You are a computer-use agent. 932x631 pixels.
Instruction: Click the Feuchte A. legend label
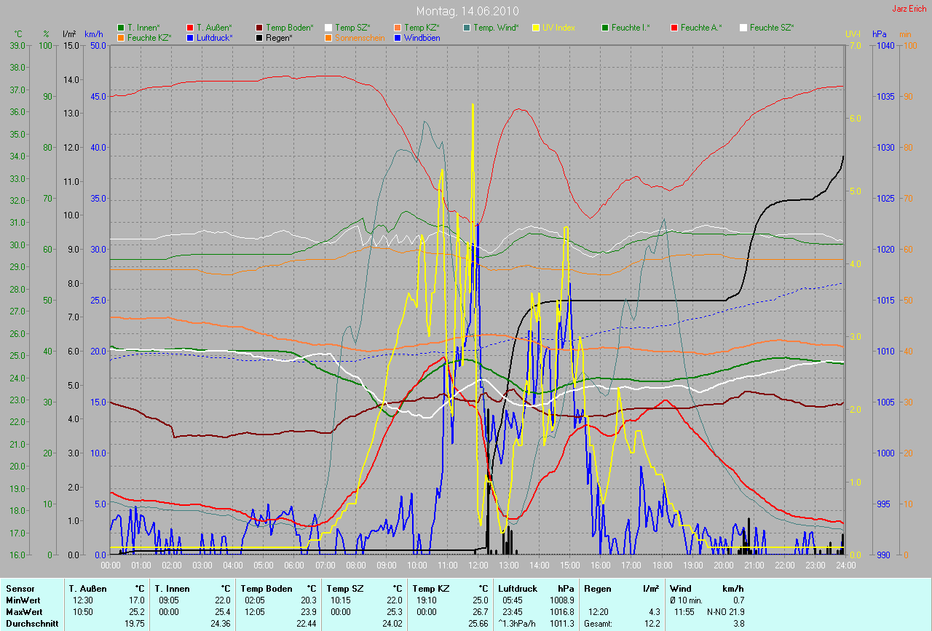(701, 28)
